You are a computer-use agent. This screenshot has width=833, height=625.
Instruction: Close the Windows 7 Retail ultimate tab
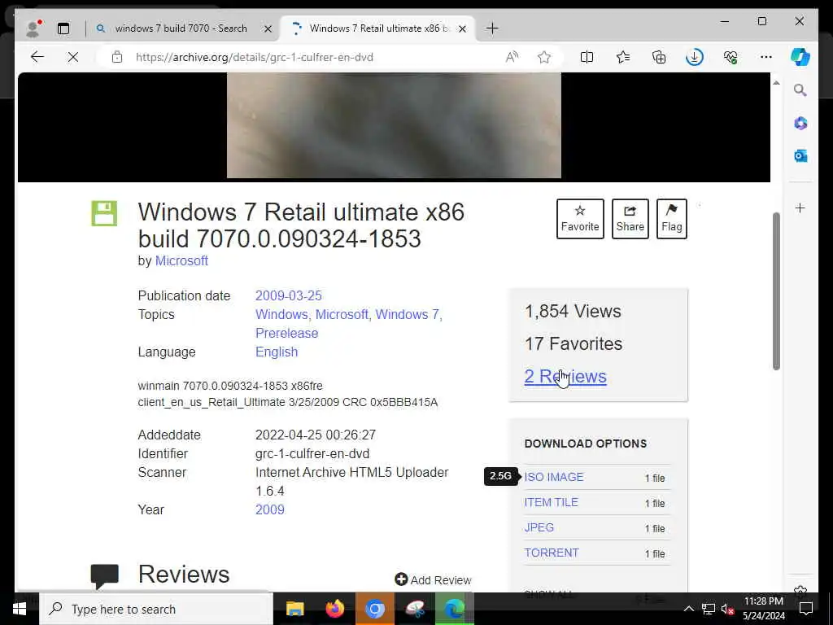[462, 28]
